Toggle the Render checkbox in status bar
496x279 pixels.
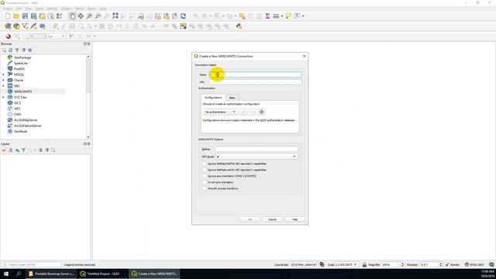pos(447,265)
